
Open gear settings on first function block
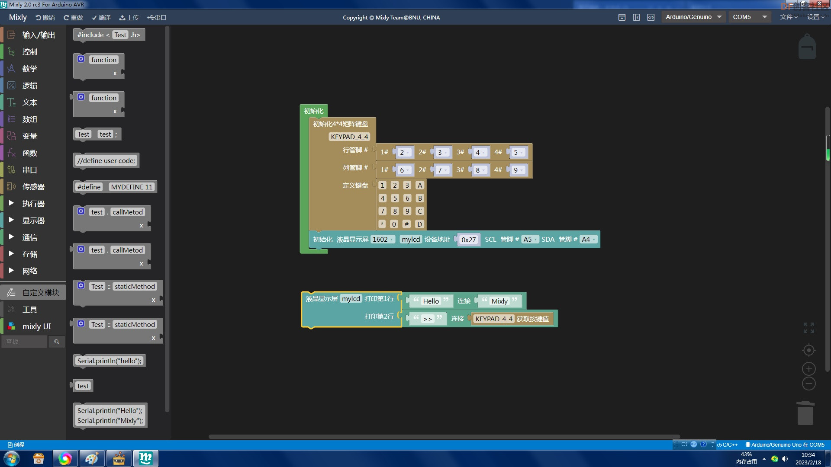click(x=81, y=59)
